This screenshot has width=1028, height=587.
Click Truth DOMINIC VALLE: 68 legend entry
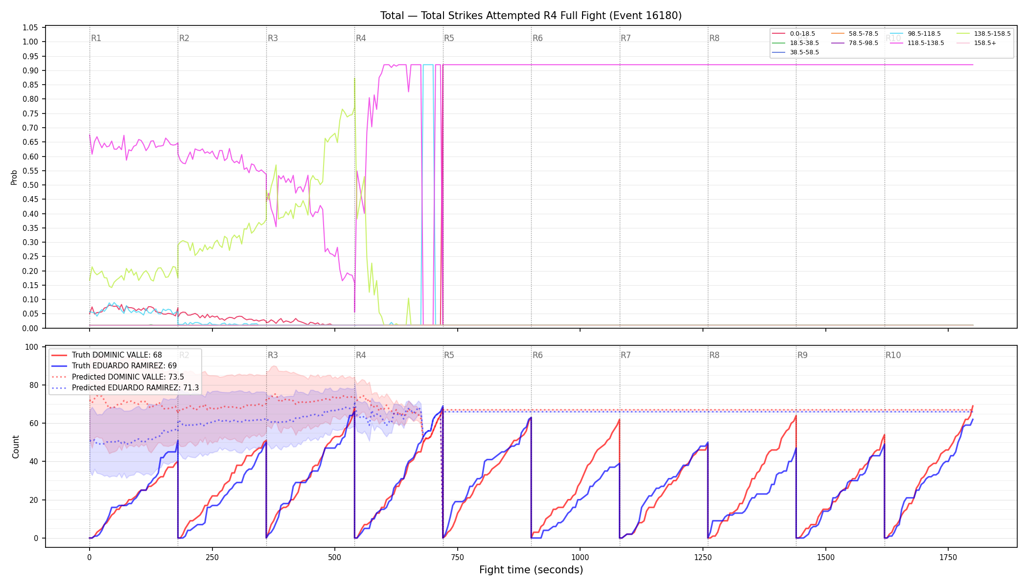pyautogui.click(x=107, y=355)
